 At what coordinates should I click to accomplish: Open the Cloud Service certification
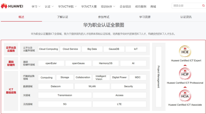[70, 49]
